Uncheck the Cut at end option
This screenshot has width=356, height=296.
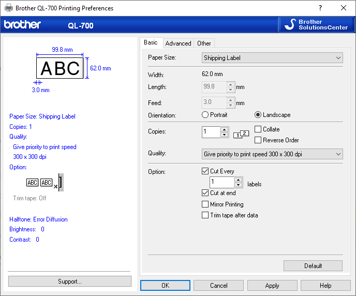click(205, 193)
